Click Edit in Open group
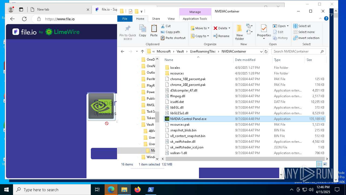This screenshot has width=346, height=195. pyautogui.click(x=278, y=32)
